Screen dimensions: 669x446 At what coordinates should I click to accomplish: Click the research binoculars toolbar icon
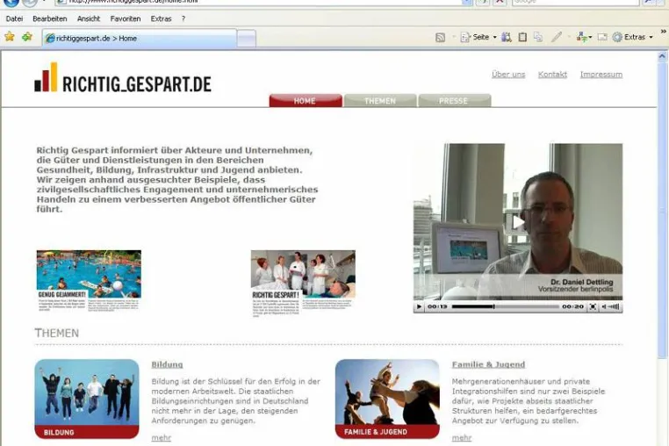(506, 37)
